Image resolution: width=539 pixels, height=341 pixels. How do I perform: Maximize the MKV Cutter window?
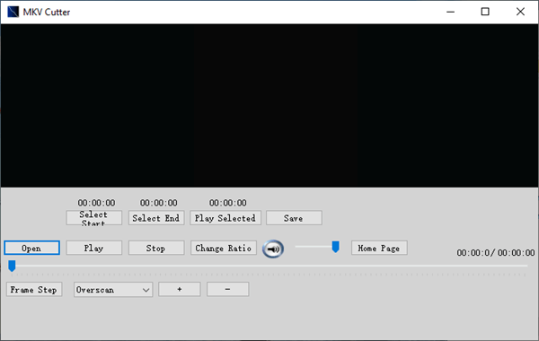(485, 12)
